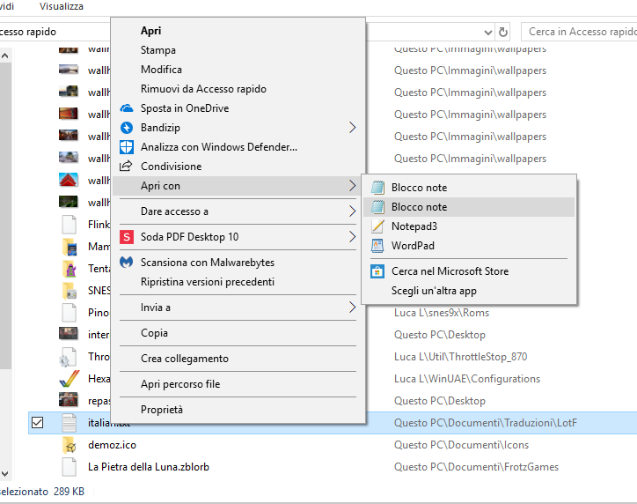Choose Cerca nel Microsoft Store

[467, 271]
